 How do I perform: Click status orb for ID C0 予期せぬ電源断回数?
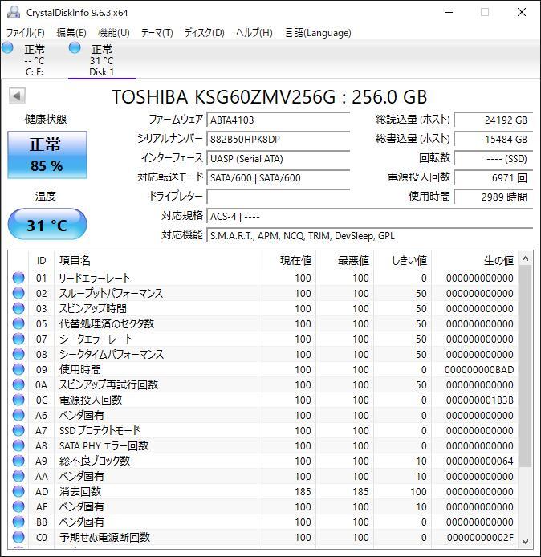pos(18,538)
